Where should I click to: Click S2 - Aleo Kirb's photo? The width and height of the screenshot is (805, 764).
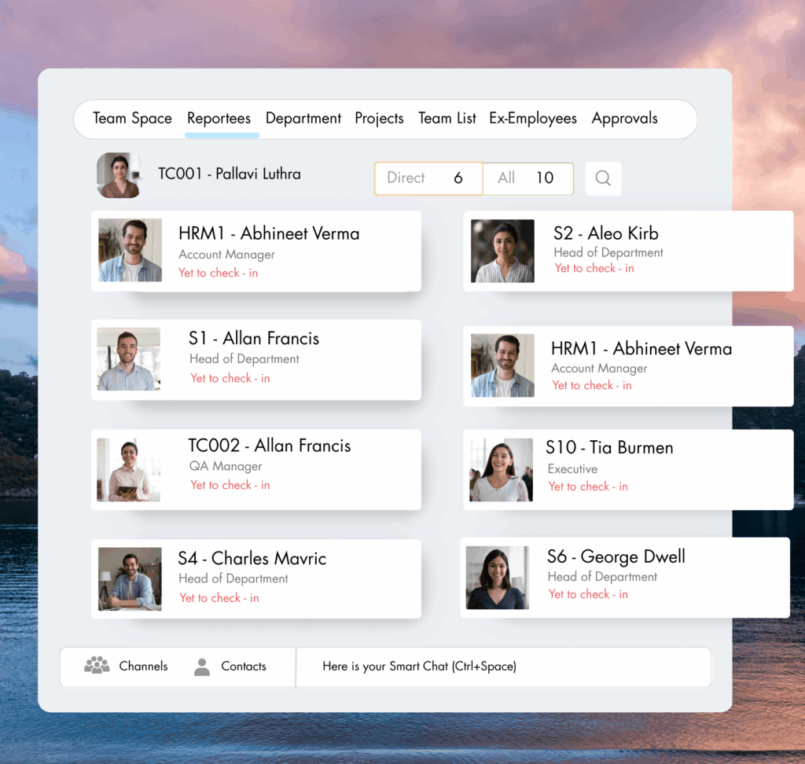tap(502, 251)
